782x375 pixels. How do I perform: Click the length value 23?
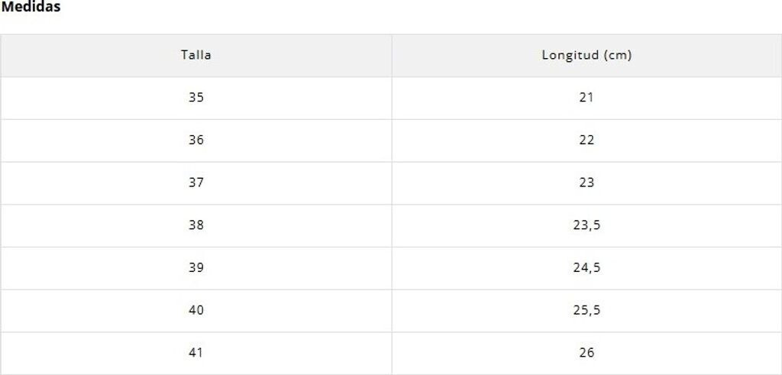click(x=586, y=183)
